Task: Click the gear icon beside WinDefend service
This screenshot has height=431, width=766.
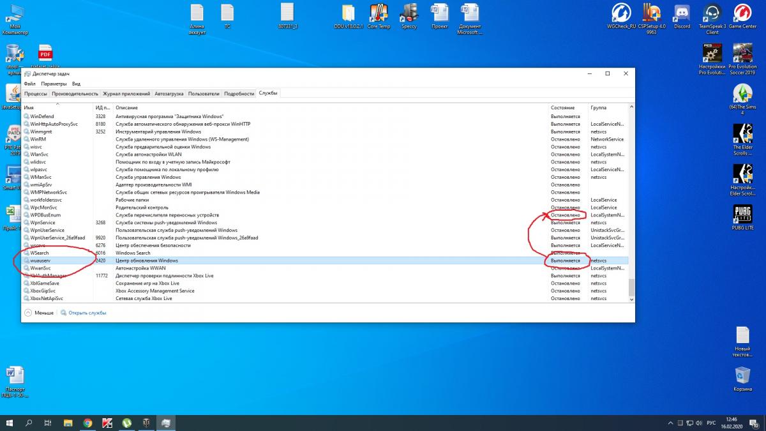Action: (27, 116)
